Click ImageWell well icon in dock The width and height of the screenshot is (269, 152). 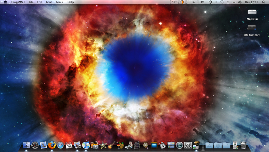click(x=196, y=145)
